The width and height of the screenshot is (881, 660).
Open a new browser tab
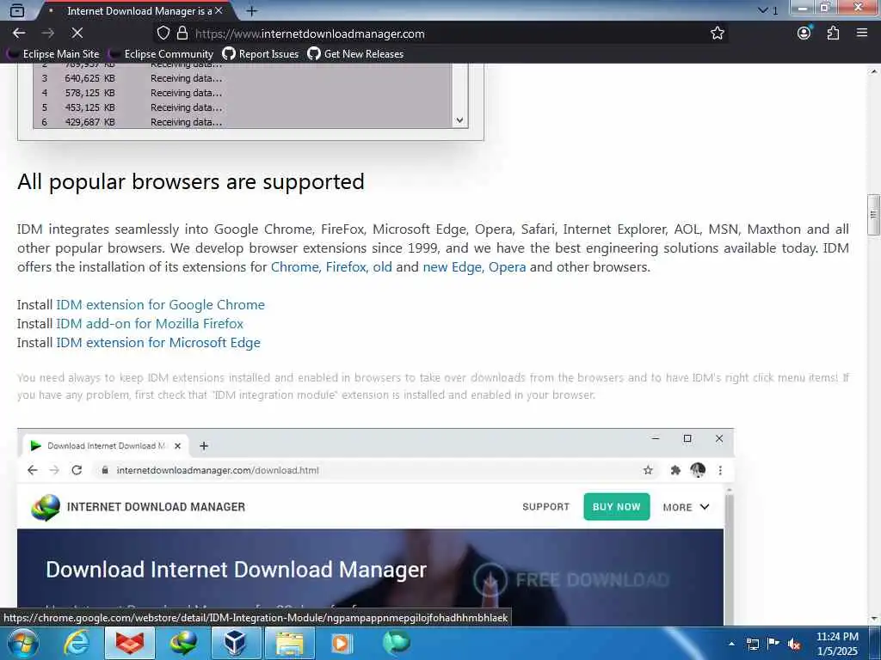point(252,10)
